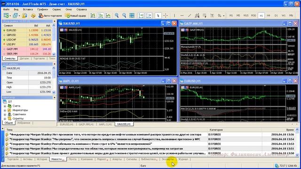Open the Market Watch toolbar icon
Image resolution: width=301 pixels, height=169 pixels.
click(24, 15)
